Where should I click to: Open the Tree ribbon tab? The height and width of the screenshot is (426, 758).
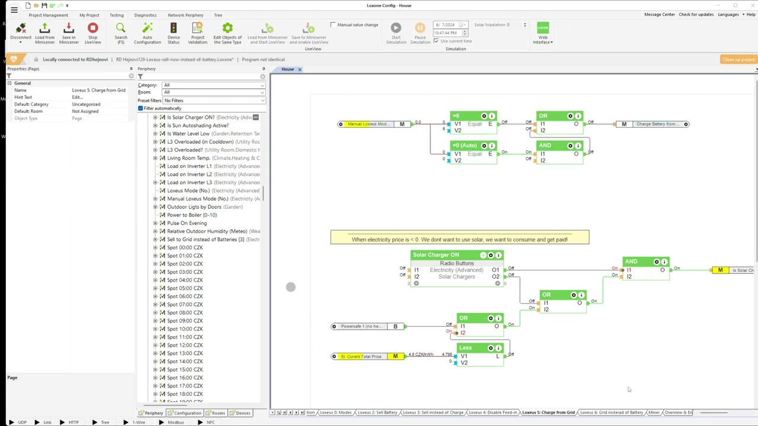point(218,15)
